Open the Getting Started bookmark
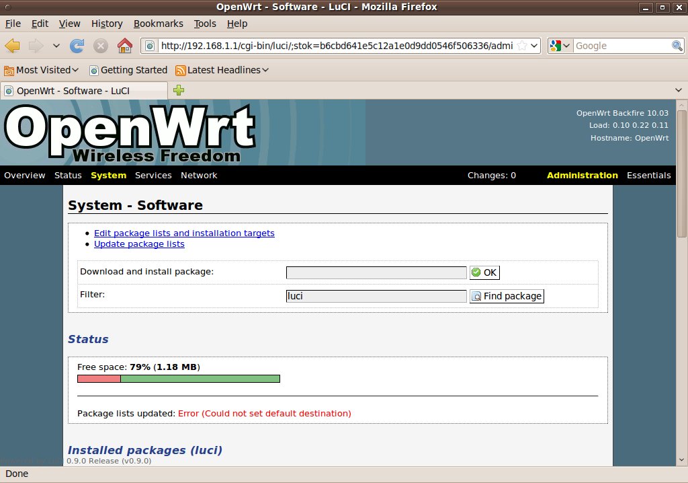The image size is (688, 483). pos(128,71)
